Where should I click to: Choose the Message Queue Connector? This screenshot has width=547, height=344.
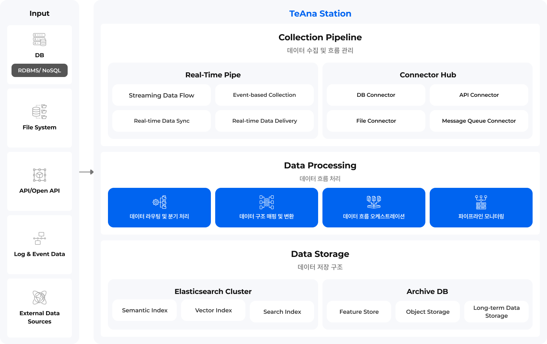[x=479, y=121]
